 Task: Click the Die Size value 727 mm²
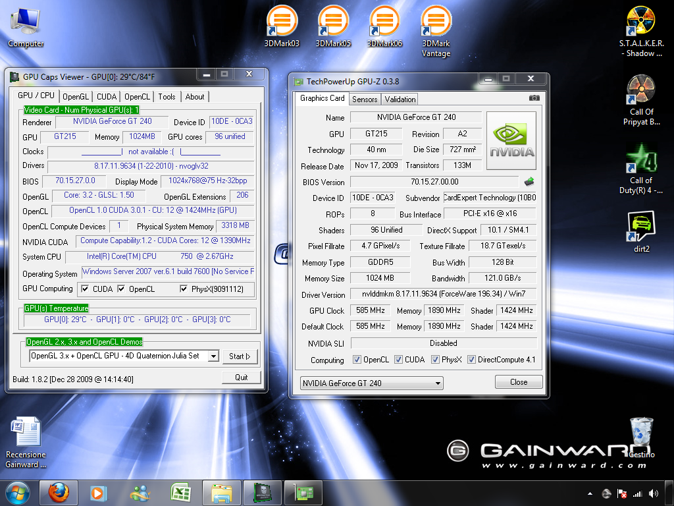pos(463,150)
